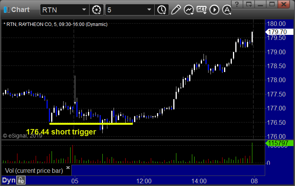Click the Vol (current price bar) label
The width and height of the screenshot is (295, 186).
(34, 170)
